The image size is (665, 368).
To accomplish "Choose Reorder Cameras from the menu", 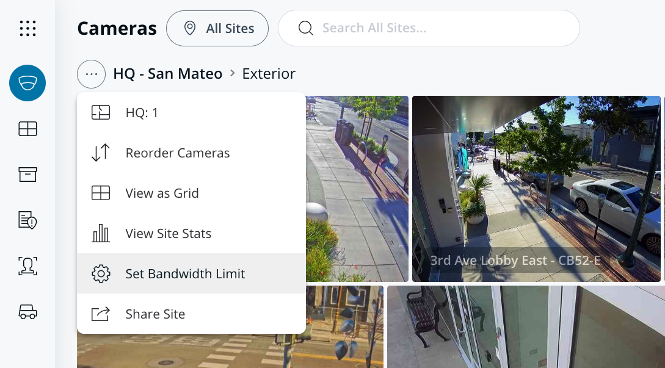I will pyautogui.click(x=191, y=153).
